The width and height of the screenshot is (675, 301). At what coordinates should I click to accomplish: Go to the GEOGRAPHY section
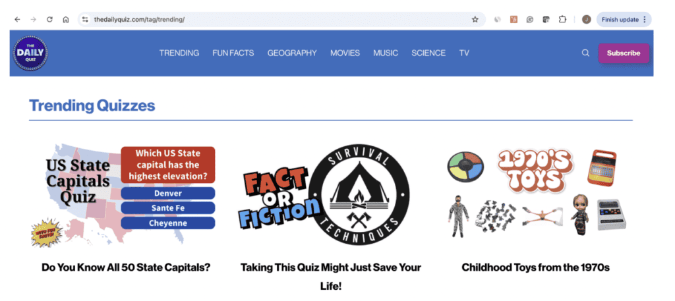[292, 53]
